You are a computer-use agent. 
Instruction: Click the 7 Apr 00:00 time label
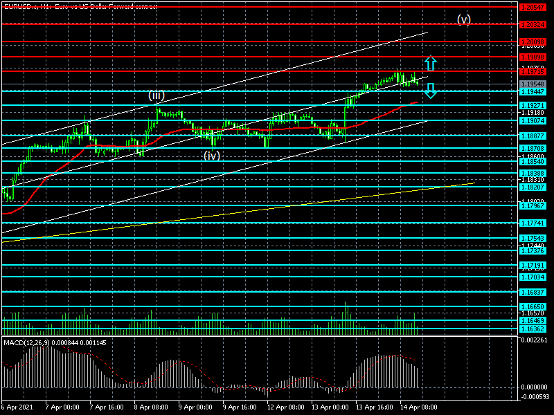point(62,407)
